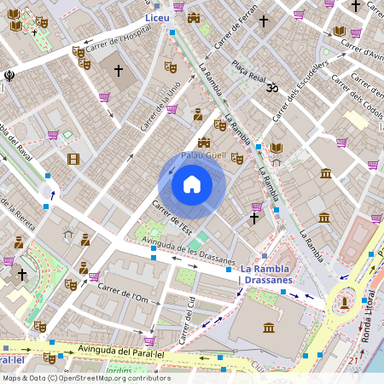This screenshot has width=384, height=384.
Task: Click the blue home marker pin
Action: tap(192, 185)
